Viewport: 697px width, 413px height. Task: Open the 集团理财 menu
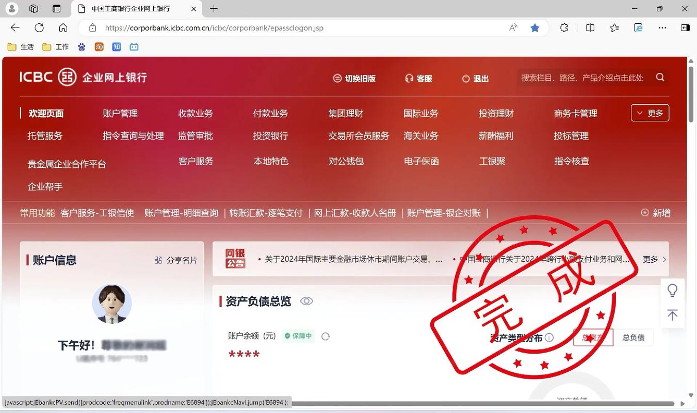pos(346,114)
